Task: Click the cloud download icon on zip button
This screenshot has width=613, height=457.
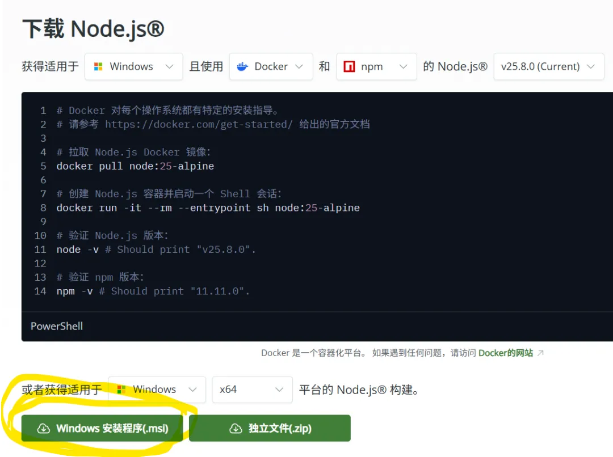Action: click(x=236, y=429)
